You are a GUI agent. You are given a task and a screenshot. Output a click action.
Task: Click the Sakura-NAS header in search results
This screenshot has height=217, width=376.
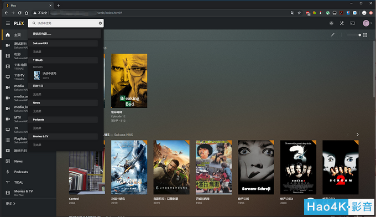pos(63,43)
